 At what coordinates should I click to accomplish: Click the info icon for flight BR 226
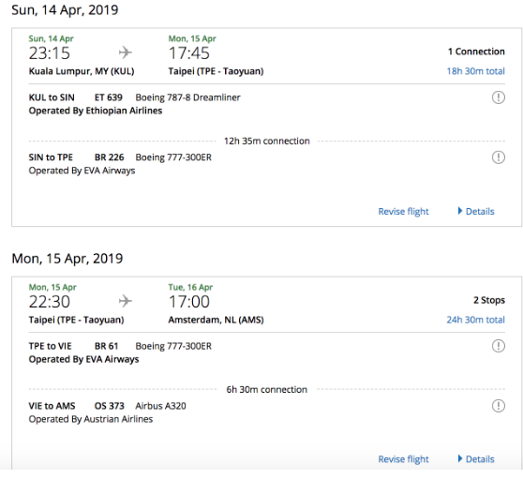click(499, 157)
